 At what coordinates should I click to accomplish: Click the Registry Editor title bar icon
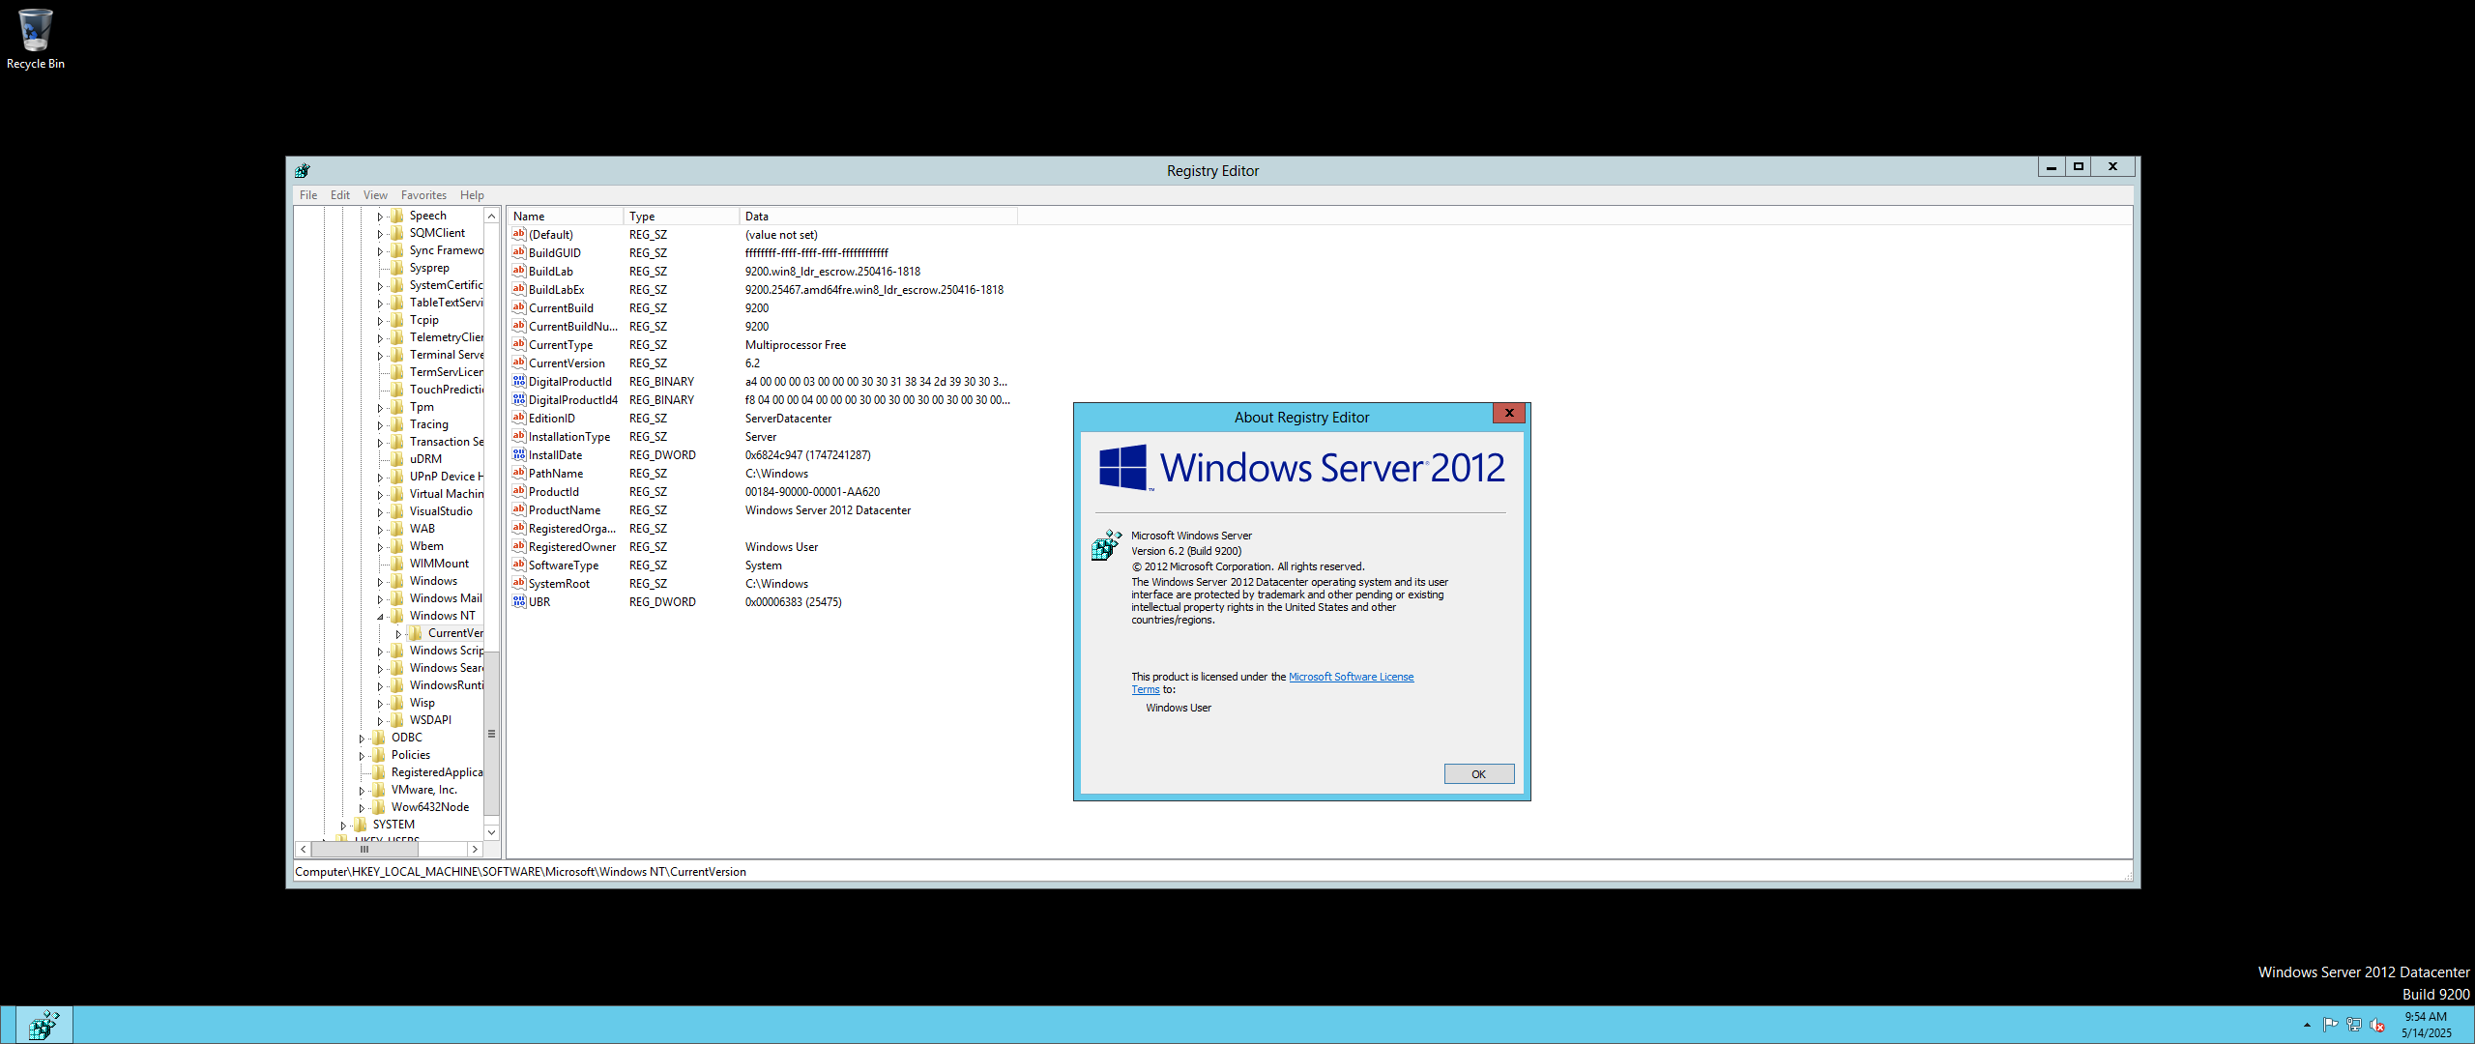click(303, 171)
